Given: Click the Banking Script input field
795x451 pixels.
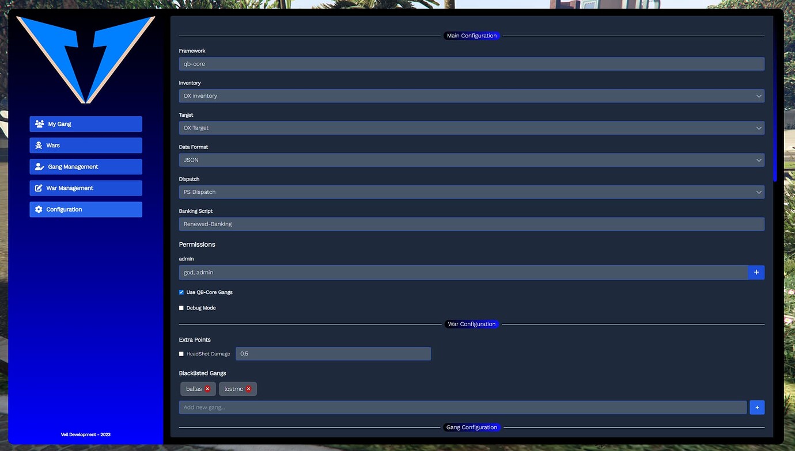Looking at the screenshot, I should 471,224.
